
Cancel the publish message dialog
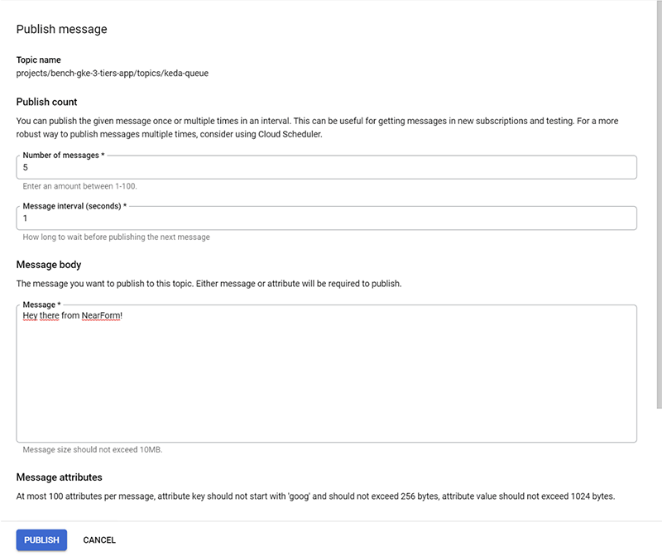click(x=99, y=540)
